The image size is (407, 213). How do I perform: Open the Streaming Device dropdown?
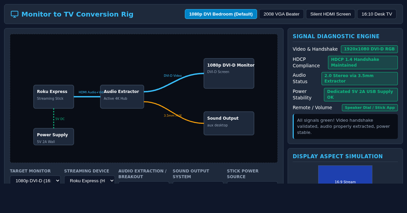[x=90, y=181]
